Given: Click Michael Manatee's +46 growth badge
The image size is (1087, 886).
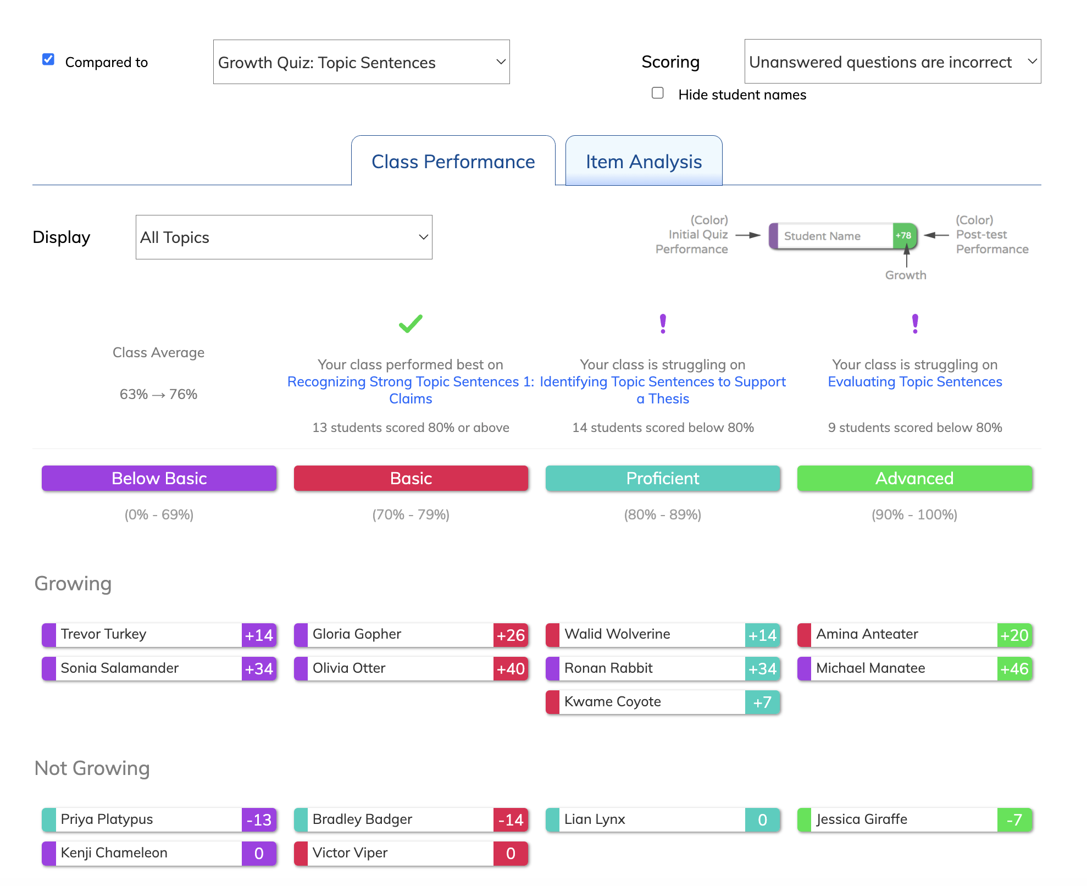Looking at the screenshot, I should [1014, 669].
